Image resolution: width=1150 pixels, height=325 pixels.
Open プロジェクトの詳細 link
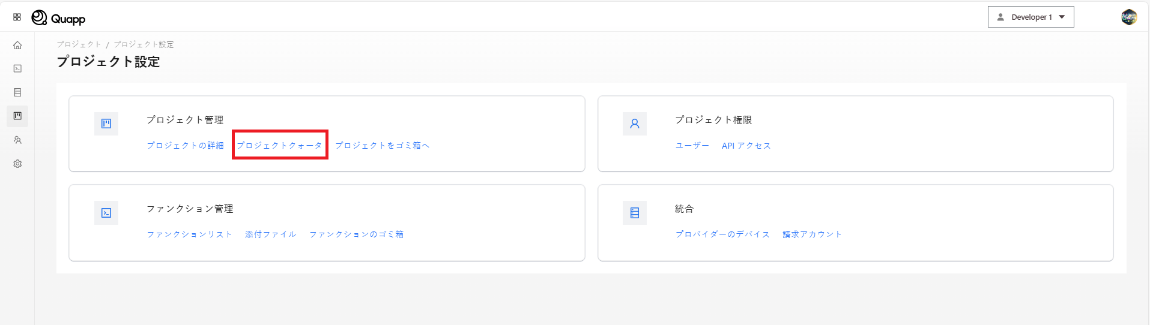coord(185,145)
